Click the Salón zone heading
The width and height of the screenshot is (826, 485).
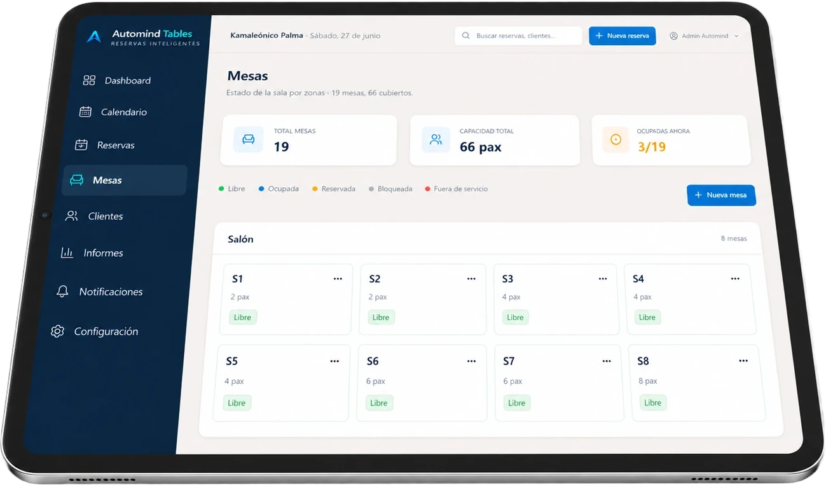[x=240, y=239]
